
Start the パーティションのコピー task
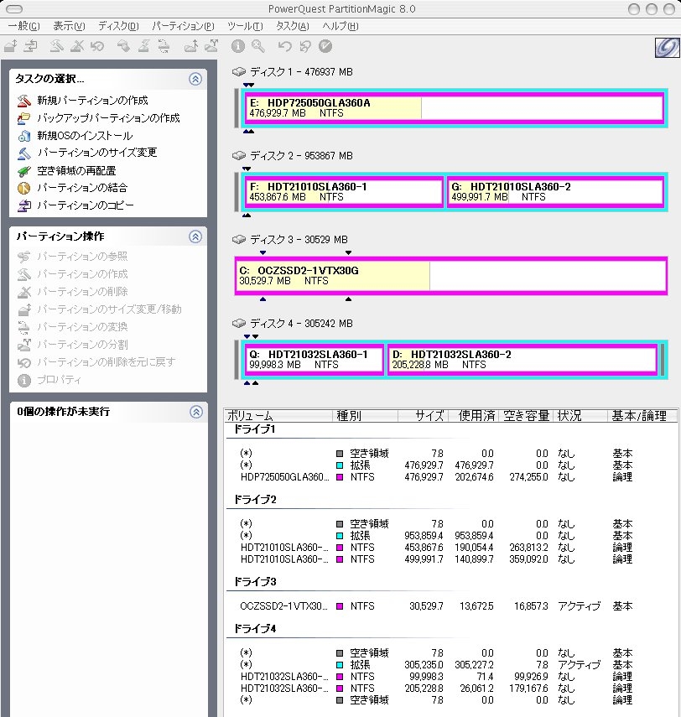pos(85,205)
